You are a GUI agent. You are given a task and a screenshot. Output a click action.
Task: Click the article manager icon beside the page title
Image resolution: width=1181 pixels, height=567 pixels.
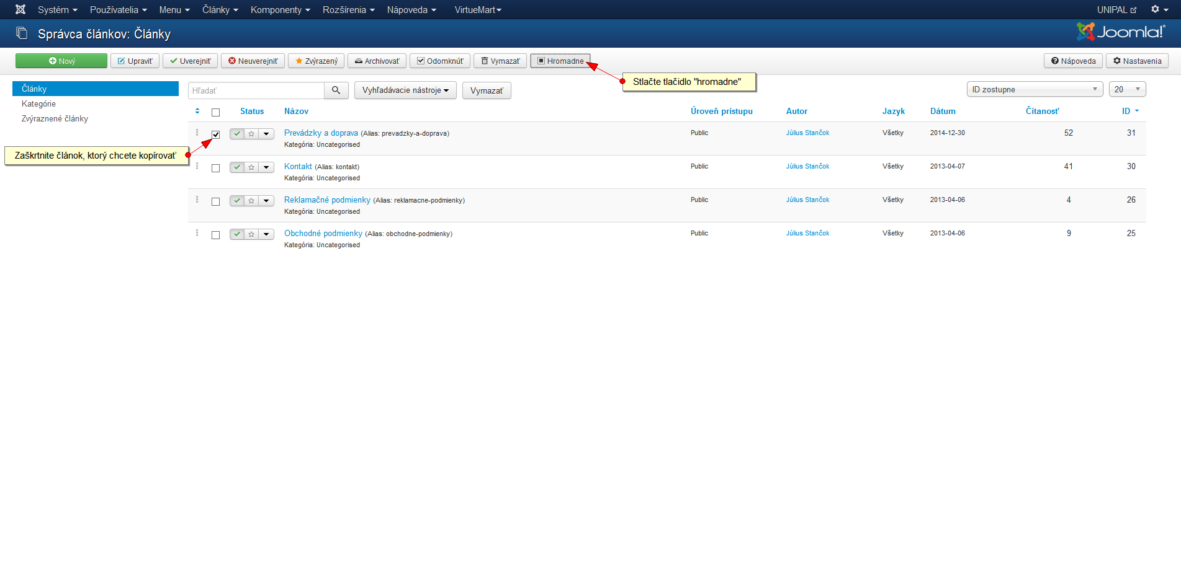click(x=22, y=33)
